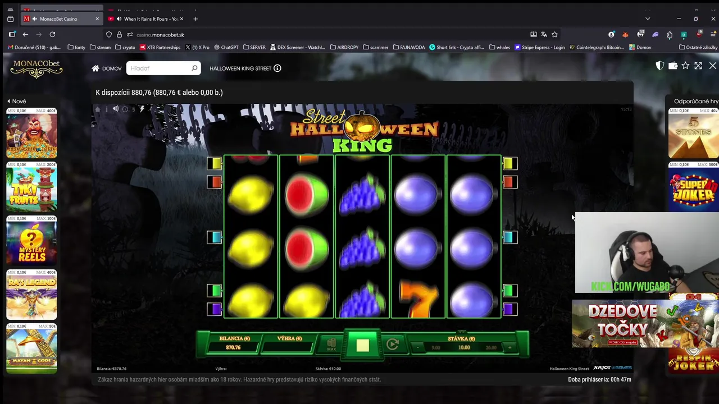Open the fonty bookmarks folder
719x404 pixels.
coord(76,47)
